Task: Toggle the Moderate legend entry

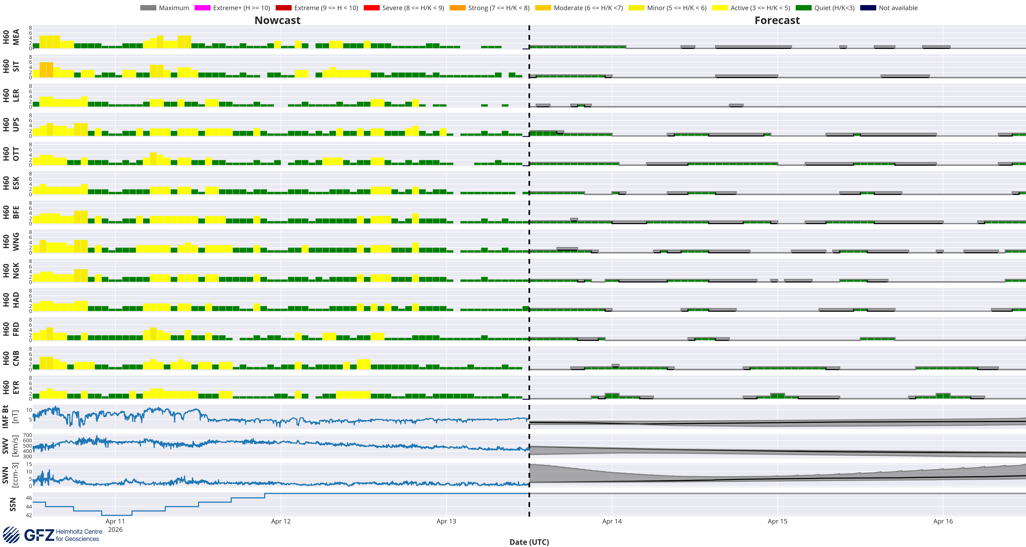Action: pyautogui.click(x=579, y=8)
